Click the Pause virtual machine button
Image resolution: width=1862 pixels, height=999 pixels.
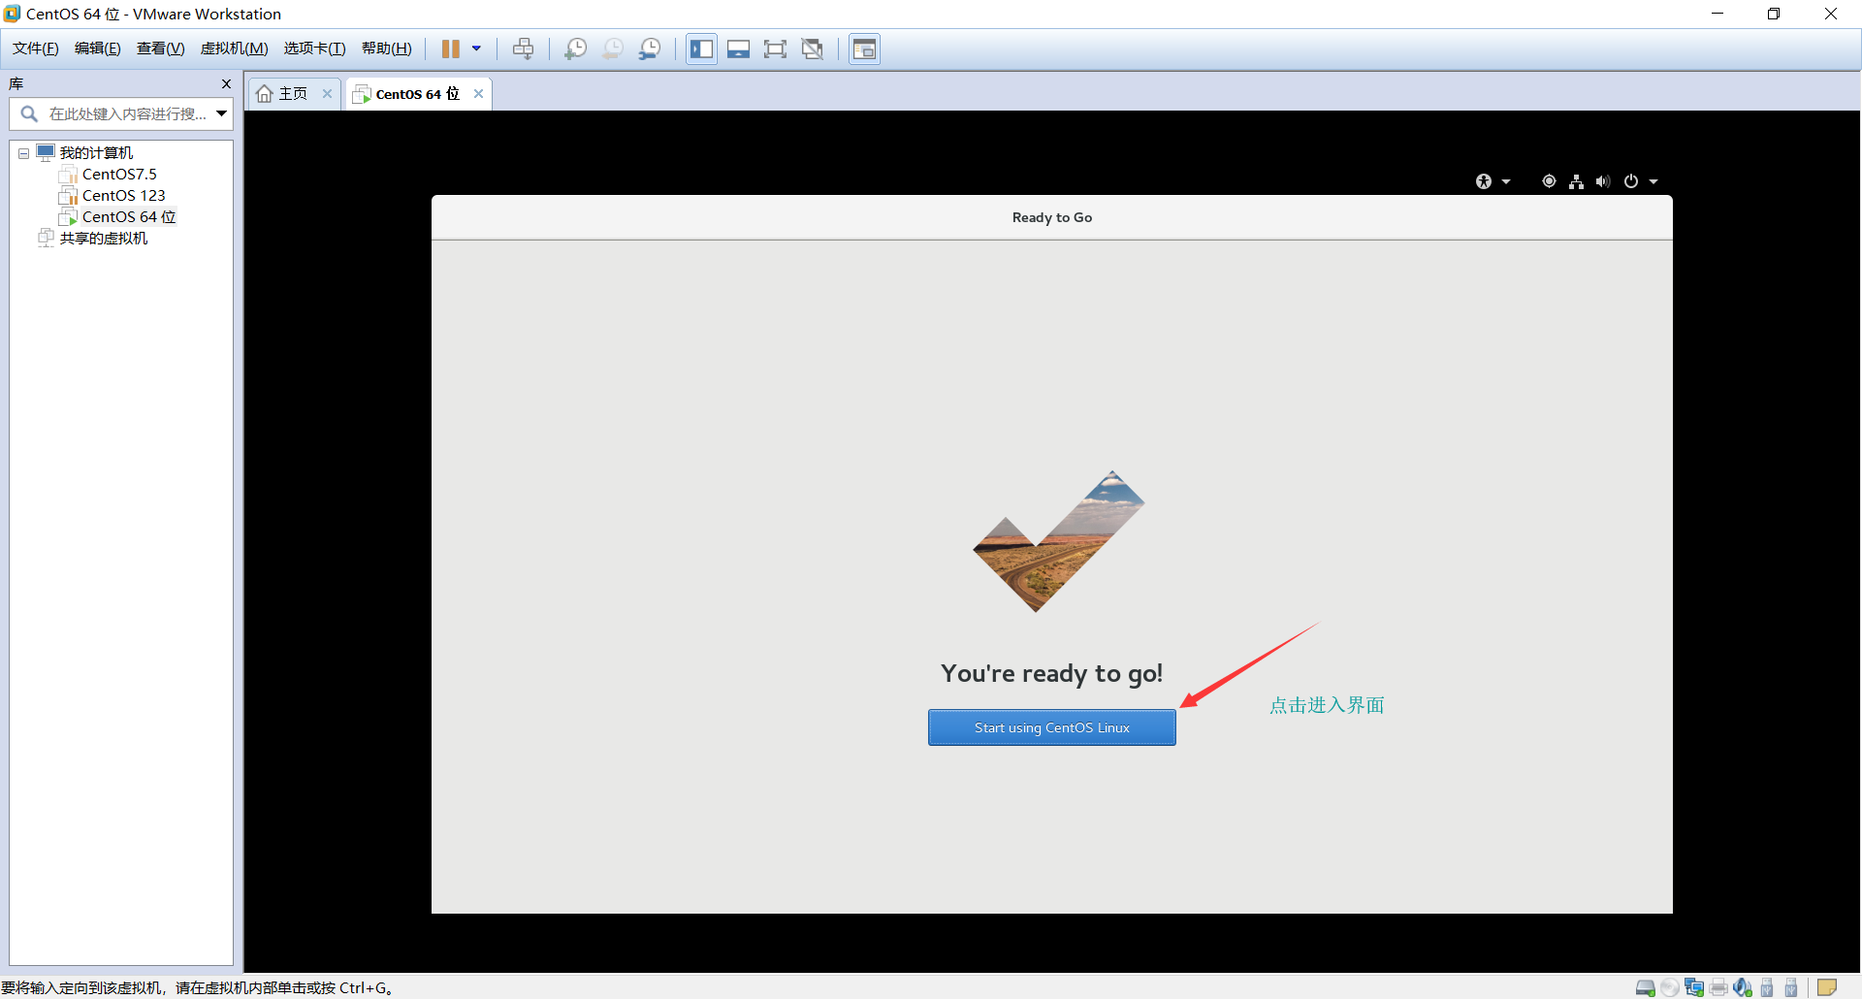coord(451,48)
